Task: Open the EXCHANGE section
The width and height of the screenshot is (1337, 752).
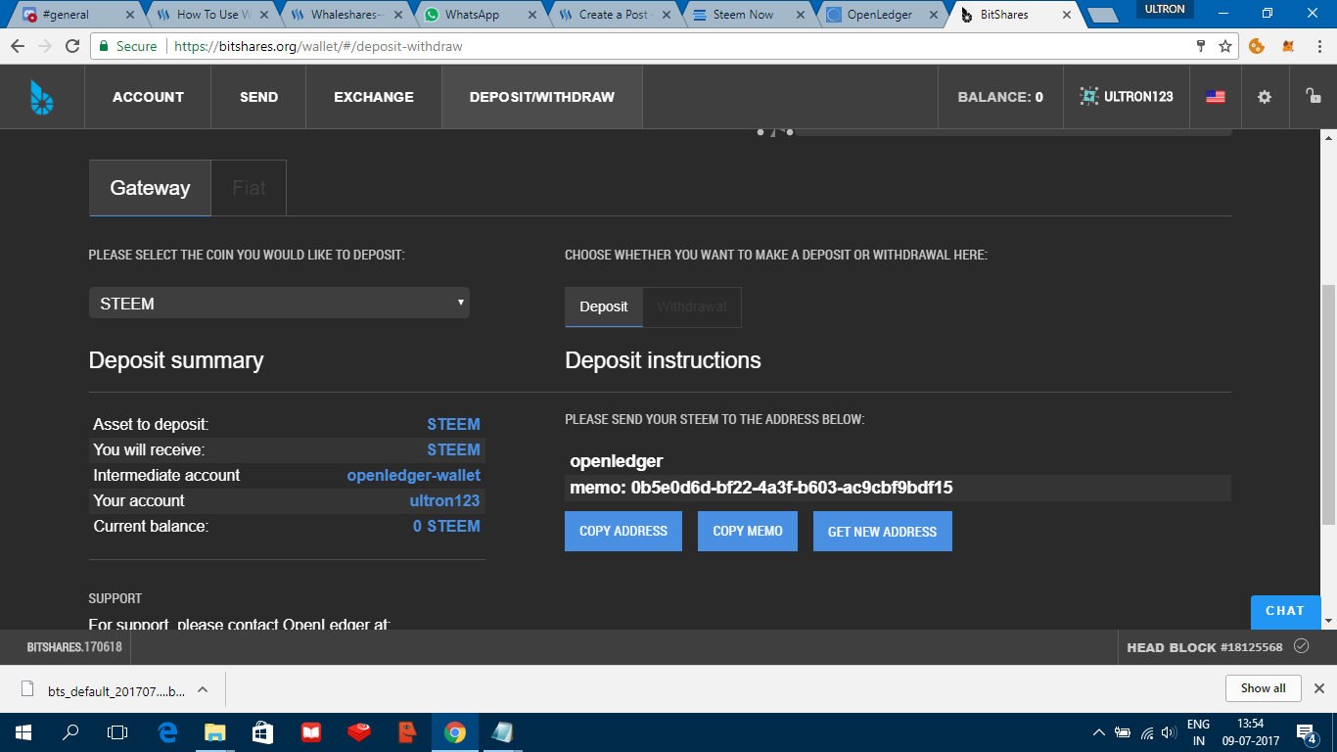Action: point(374,97)
